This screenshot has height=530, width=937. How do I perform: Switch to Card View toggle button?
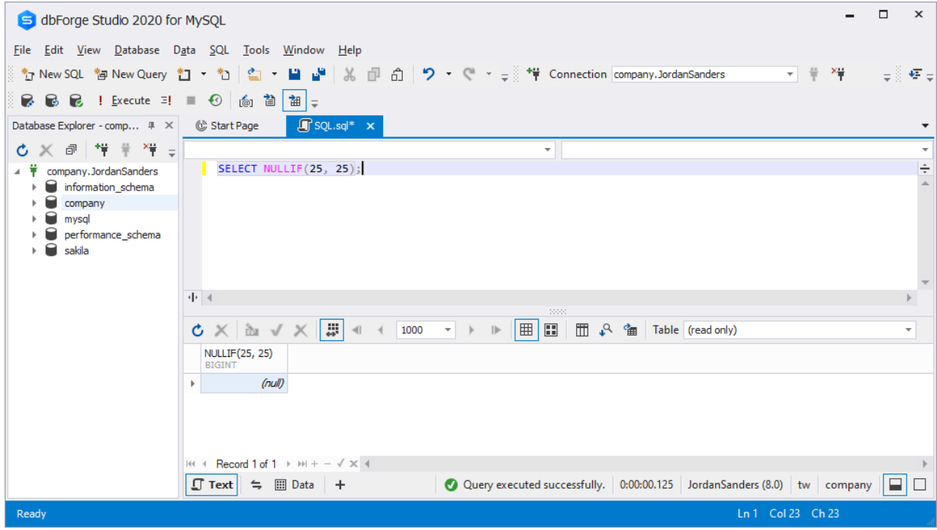pos(551,330)
